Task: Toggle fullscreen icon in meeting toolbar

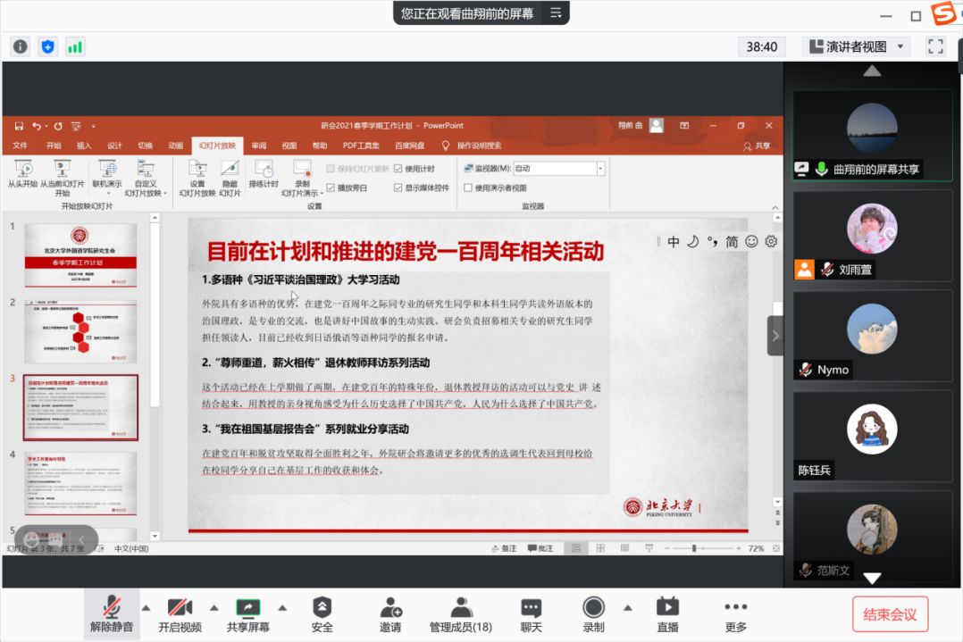Action: tap(935, 46)
